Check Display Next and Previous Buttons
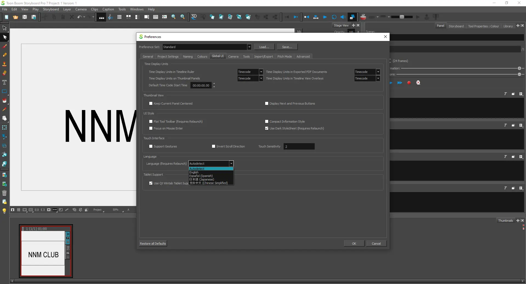The height and width of the screenshot is (284, 526). click(267, 103)
